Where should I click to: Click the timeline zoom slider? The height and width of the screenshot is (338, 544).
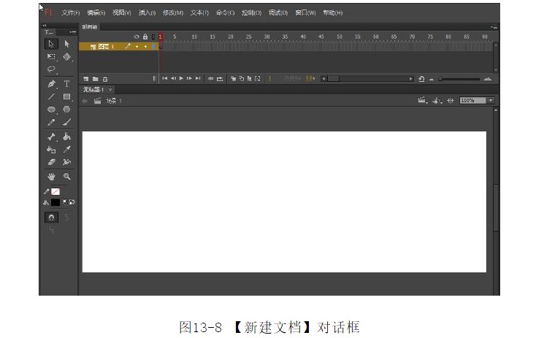(460, 78)
